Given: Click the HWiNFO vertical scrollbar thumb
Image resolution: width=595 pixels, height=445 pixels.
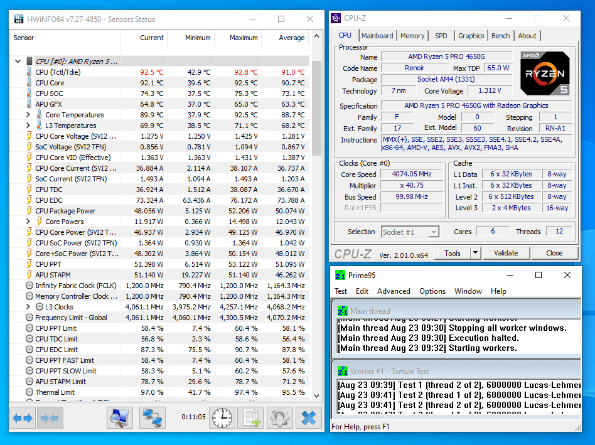Looking at the screenshot, I should click(317, 108).
